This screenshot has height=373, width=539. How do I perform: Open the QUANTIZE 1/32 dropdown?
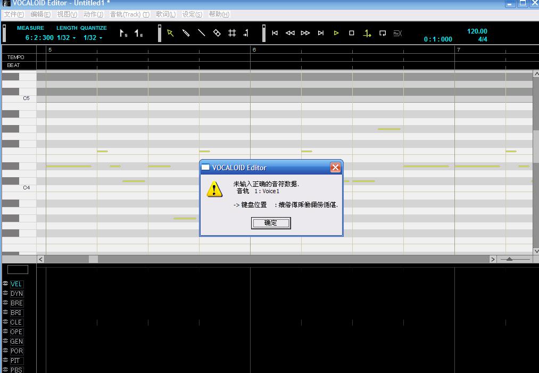pyautogui.click(x=93, y=38)
